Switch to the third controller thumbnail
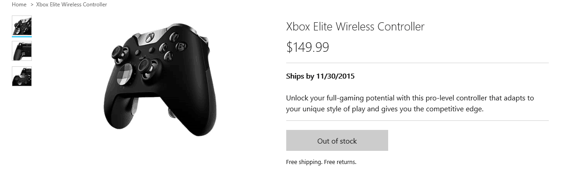 coord(22,76)
